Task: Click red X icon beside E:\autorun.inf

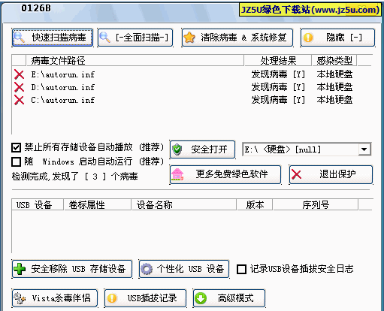Action: point(19,74)
